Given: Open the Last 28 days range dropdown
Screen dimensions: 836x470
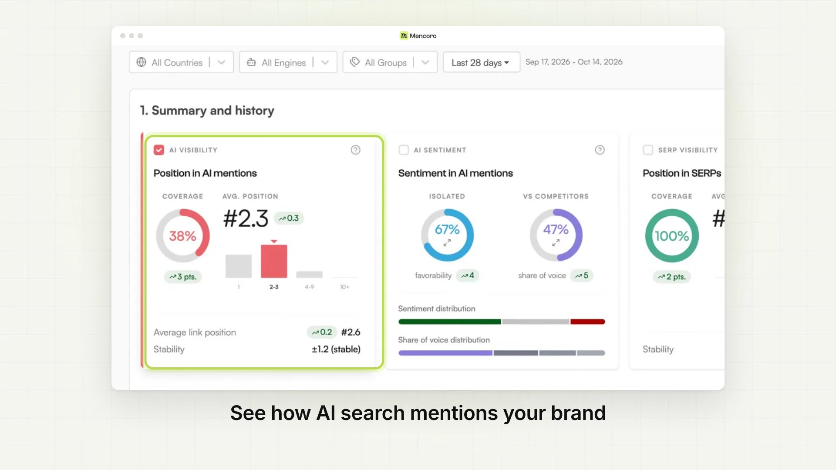Looking at the screenshot, I should pos(481,62).
